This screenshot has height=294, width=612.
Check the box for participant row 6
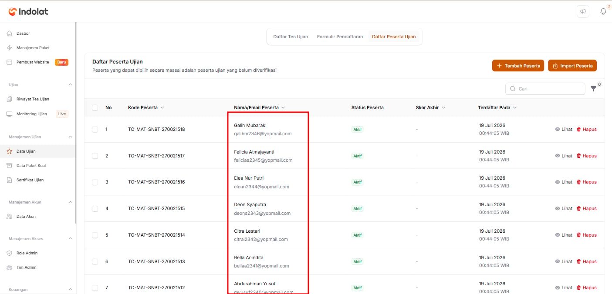tap(95, 262)
